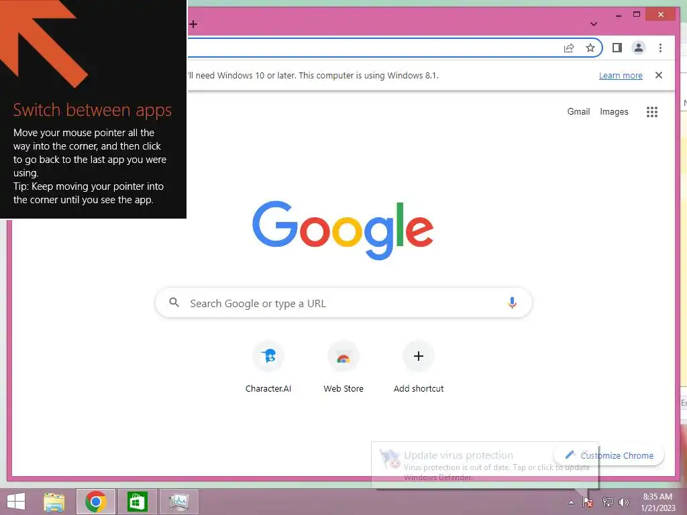Share this page using the share icon
This screenshot has width=687, height=515.
569,48
